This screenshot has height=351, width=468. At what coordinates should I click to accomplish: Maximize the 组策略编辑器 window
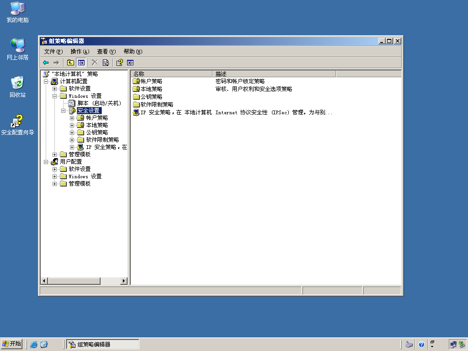389,41
